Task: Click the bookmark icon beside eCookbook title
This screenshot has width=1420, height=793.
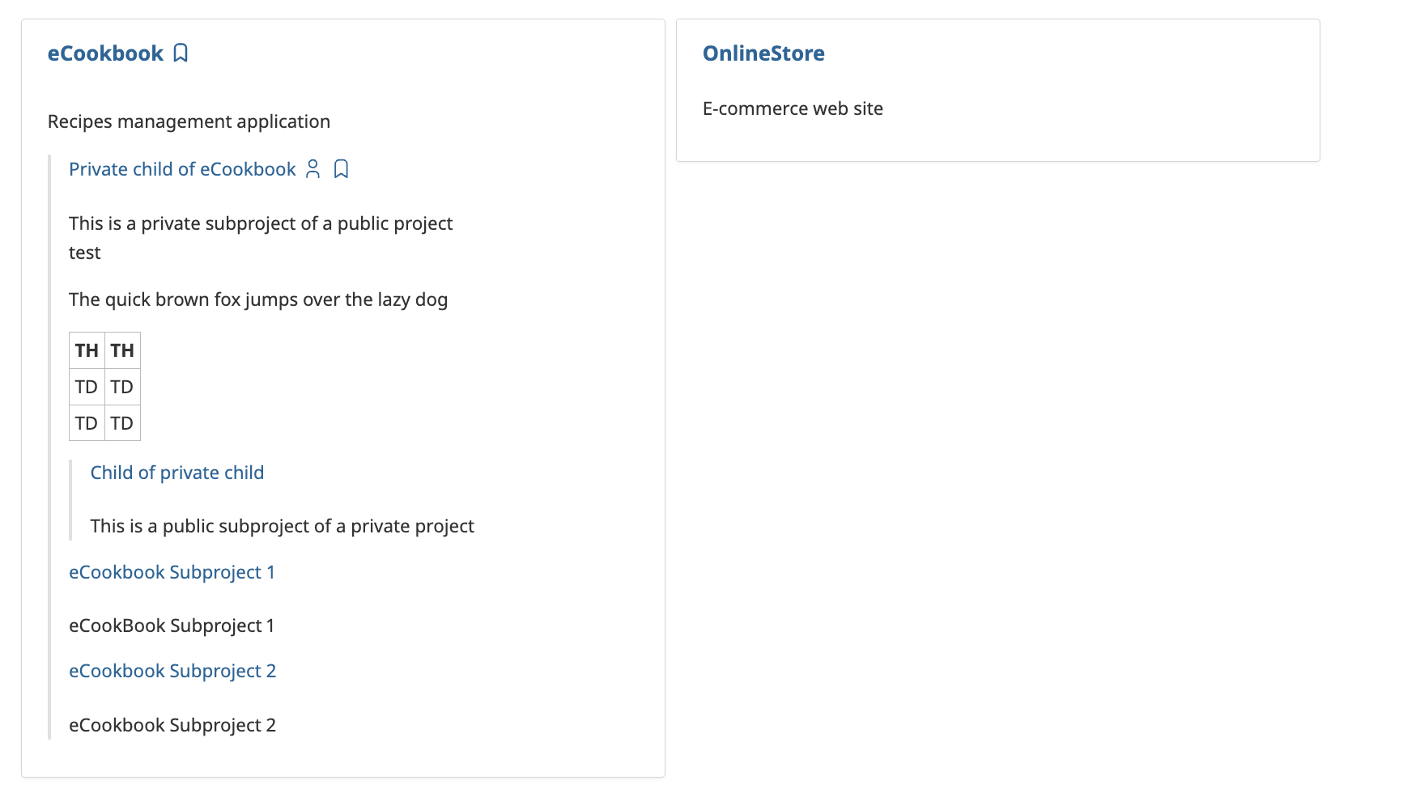Action: tap(181, 53)
